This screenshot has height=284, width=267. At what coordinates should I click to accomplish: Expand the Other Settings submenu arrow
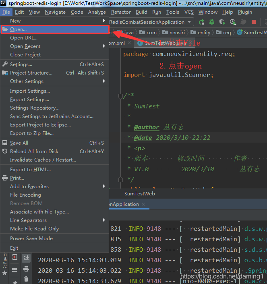click(104, 81)
